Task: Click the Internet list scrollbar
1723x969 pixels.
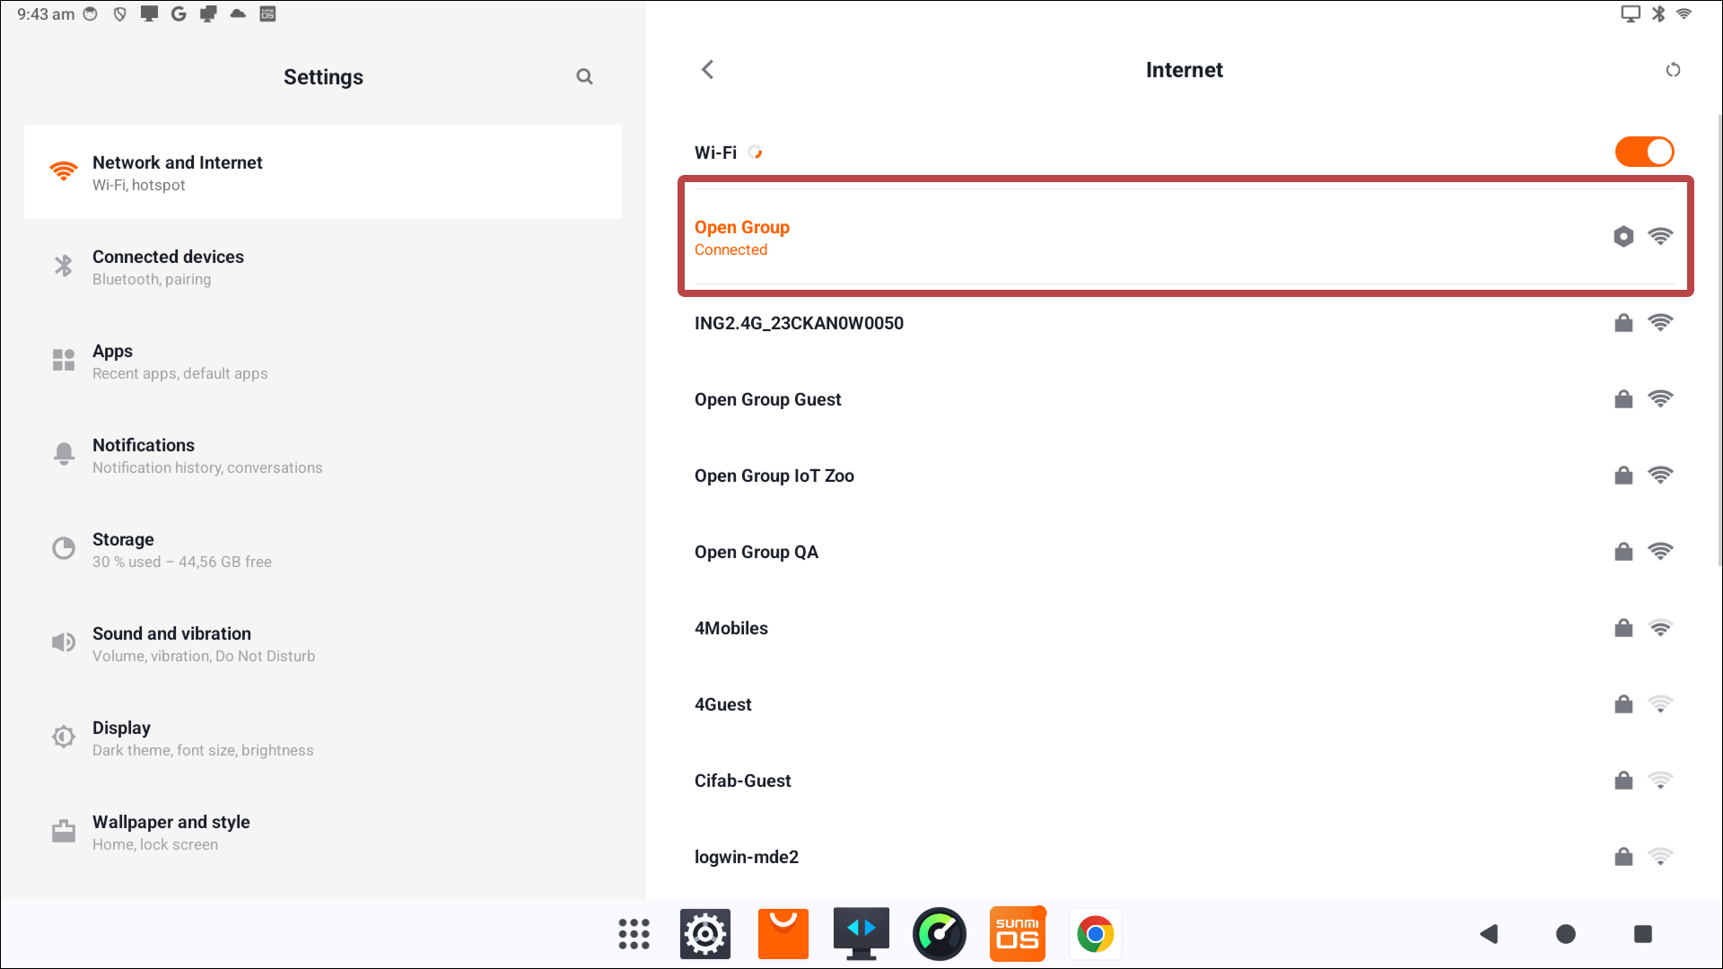Action: (x=1719, y=341)
